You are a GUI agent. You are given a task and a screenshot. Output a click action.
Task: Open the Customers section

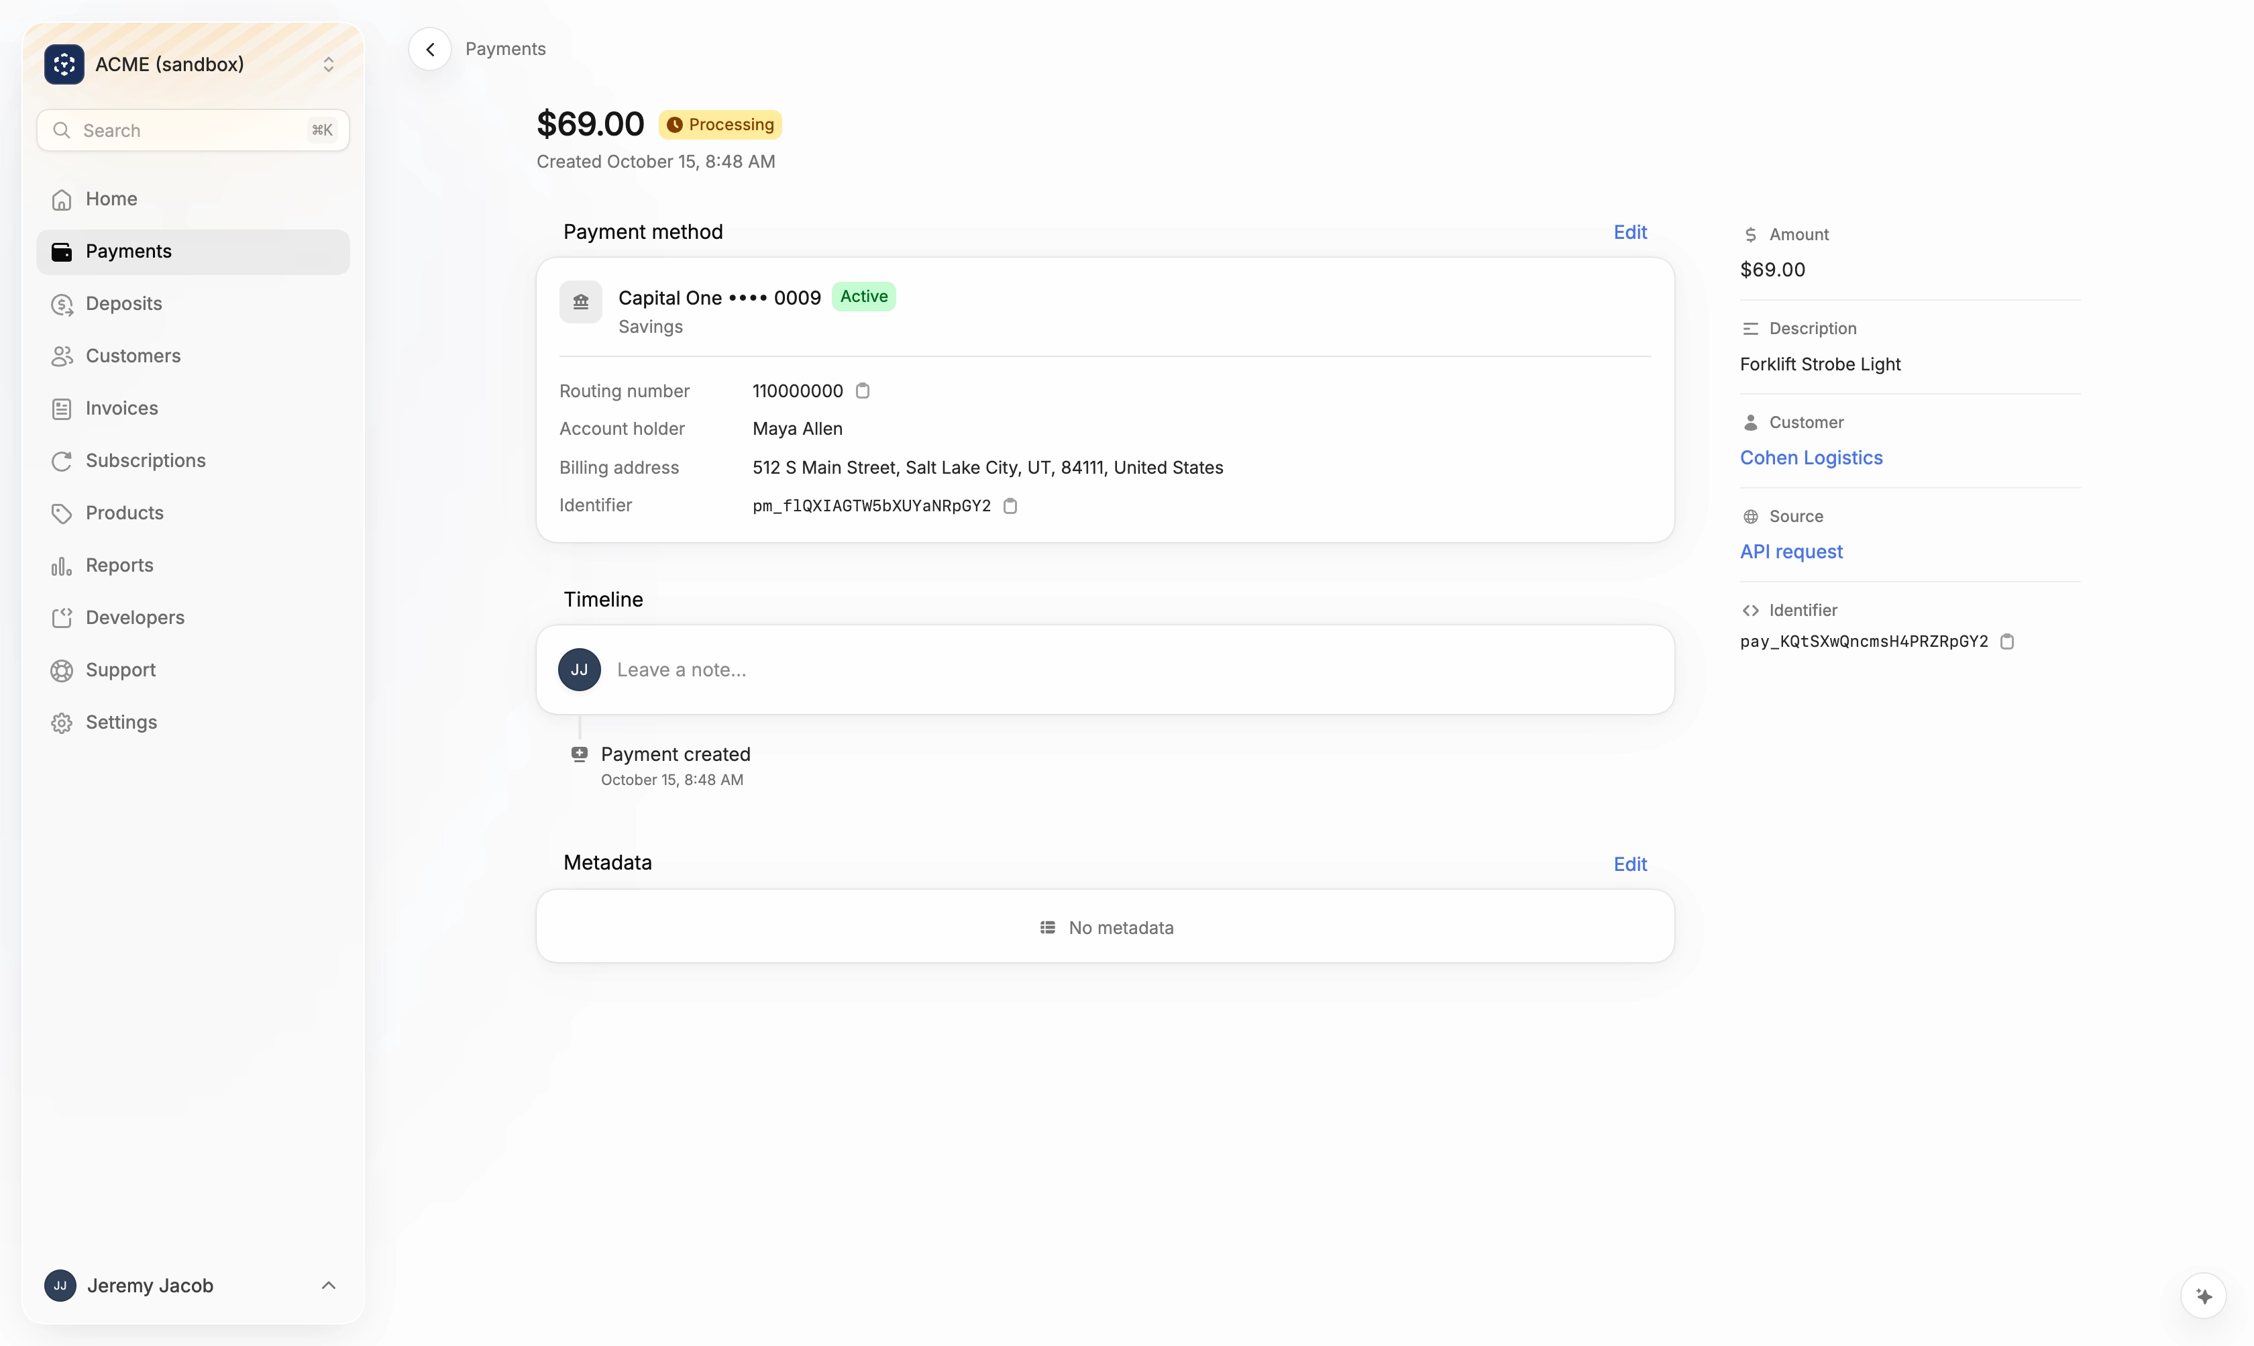click(193, 356)
